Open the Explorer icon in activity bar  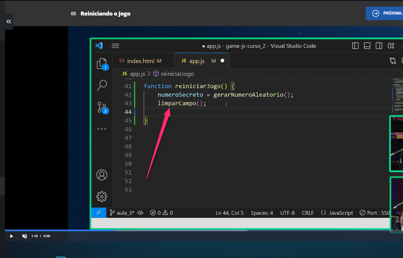tap(102, 64)
